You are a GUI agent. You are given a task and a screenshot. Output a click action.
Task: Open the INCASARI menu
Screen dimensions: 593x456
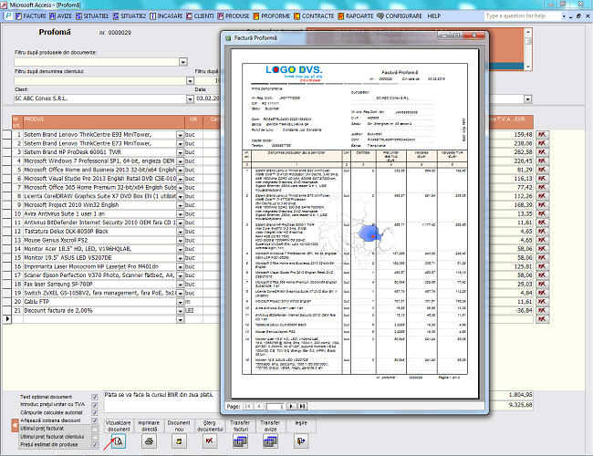click(166, 16)
